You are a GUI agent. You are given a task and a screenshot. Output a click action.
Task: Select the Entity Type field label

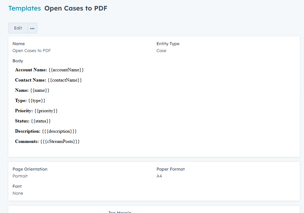click(168, 44)
